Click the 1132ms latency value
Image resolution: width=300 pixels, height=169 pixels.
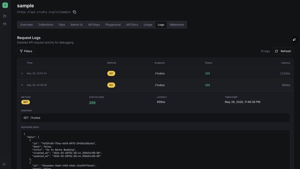pyautogui.click(x=285, y=73)
